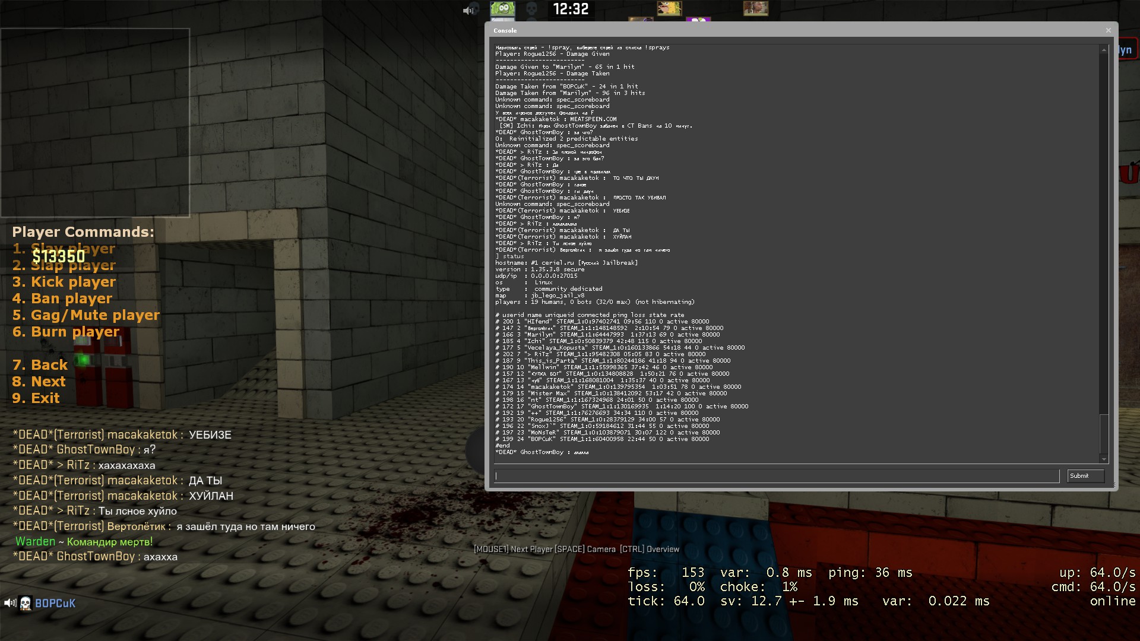Click the green cabbage player avatar
Viewport: 1140px width, 641px height.
point(502,8)
